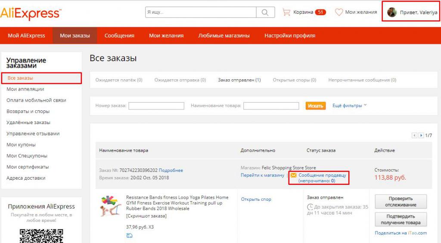Click the search magnifier icon
This screenshot has height=243, width=441.
click(x=268, y=12)
